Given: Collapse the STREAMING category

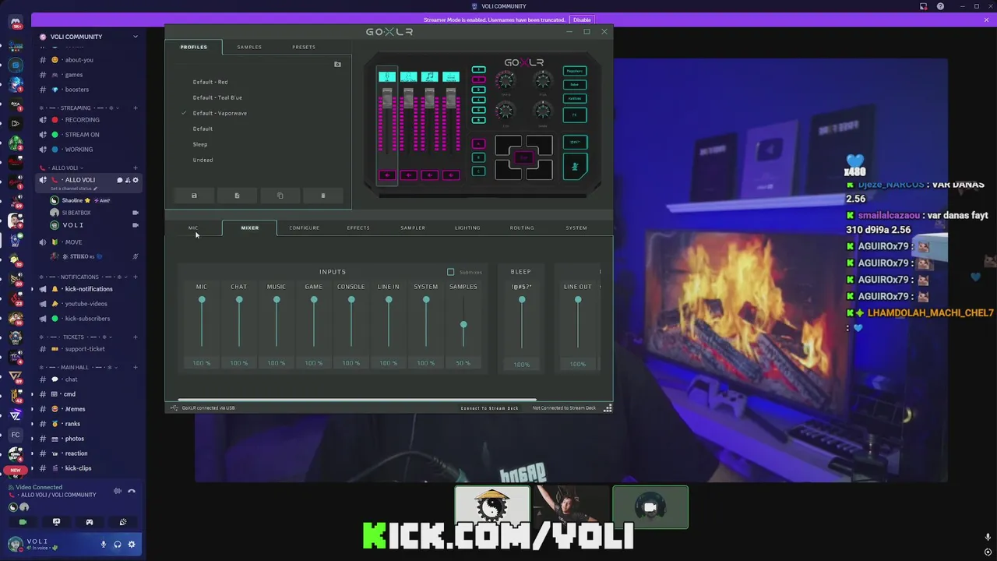Looking at the screenshot, I should (x=76, y=108).
